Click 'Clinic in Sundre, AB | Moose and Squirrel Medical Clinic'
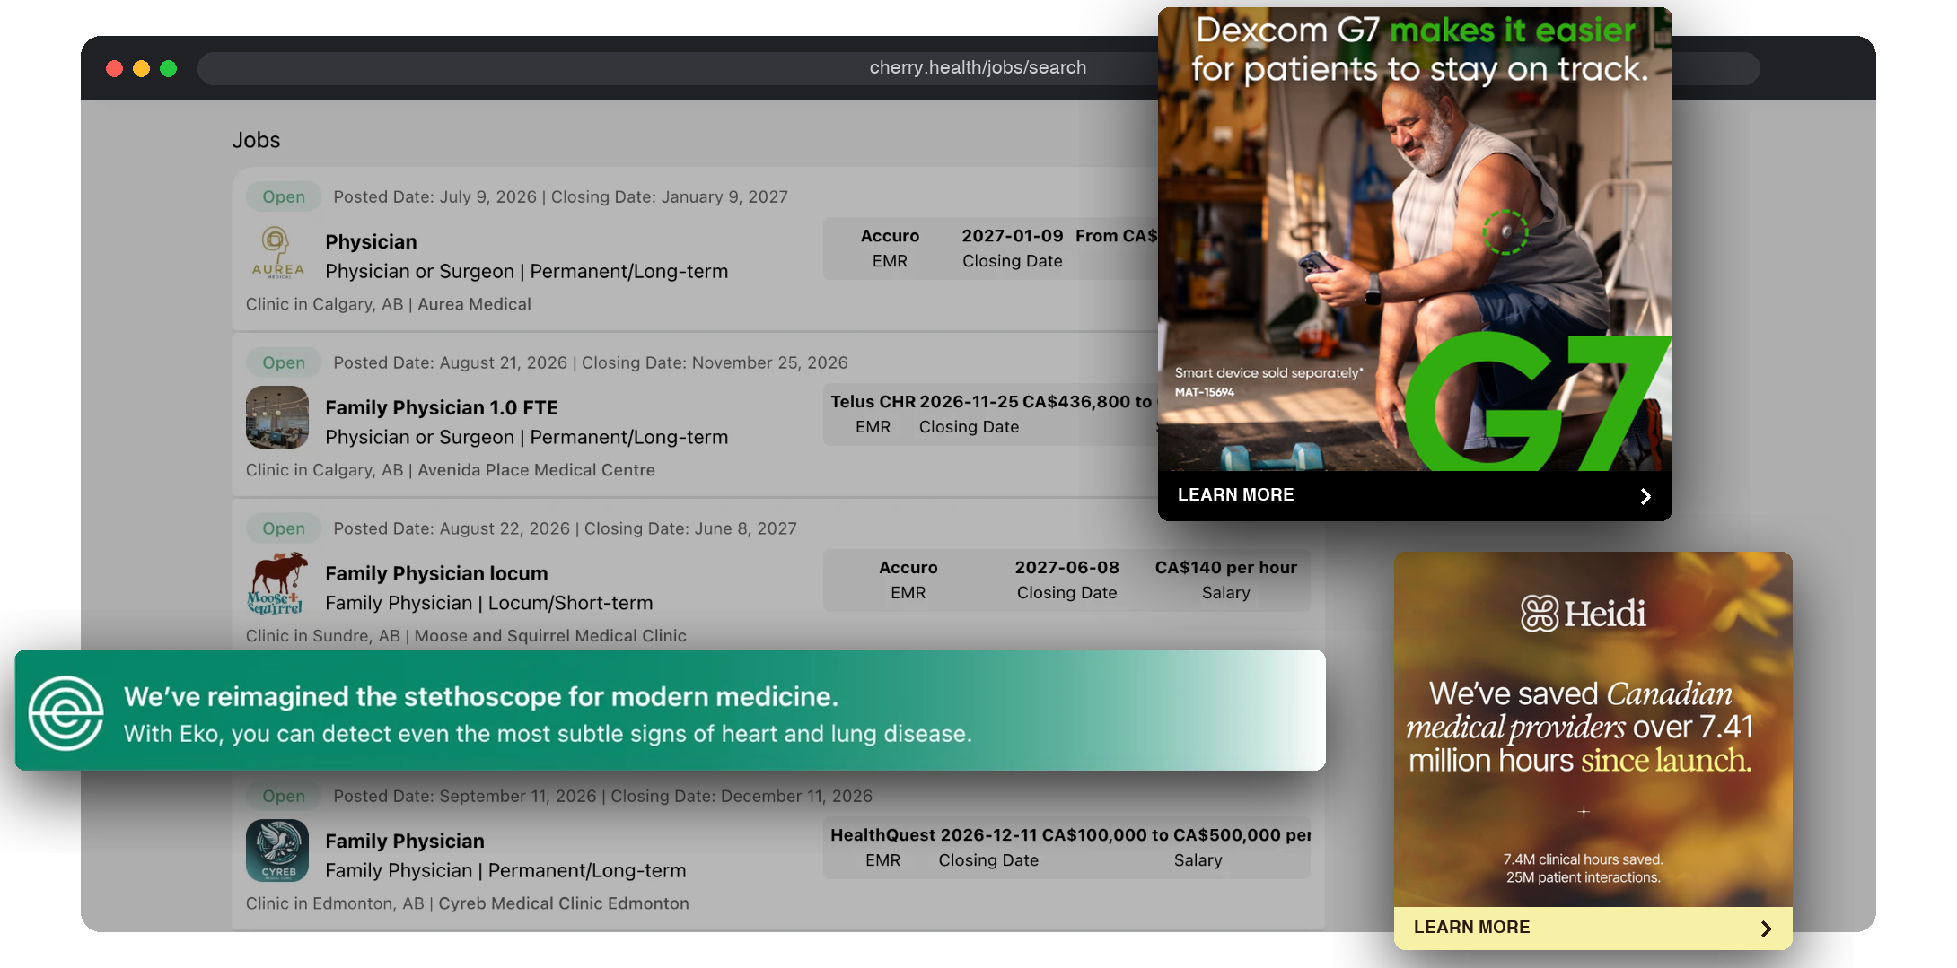Screen dimensions: 1957x968 [466, 636]
